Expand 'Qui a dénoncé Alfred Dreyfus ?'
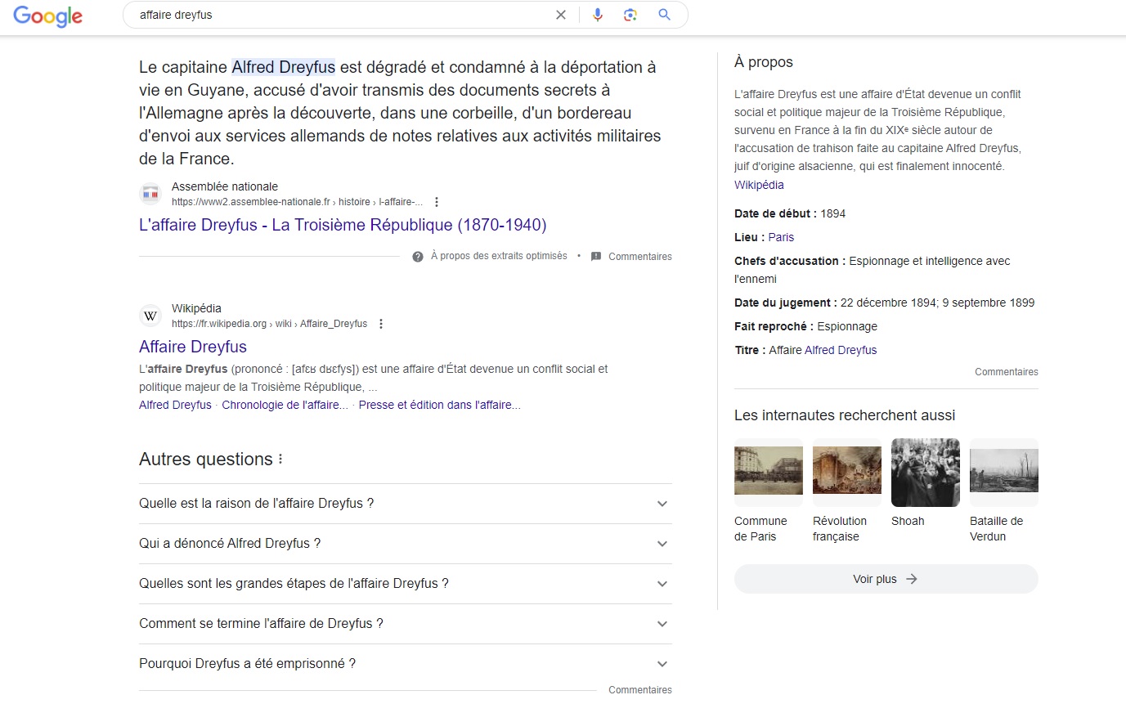This screenshot has height=704, width=1126. [x=406, y=544]
